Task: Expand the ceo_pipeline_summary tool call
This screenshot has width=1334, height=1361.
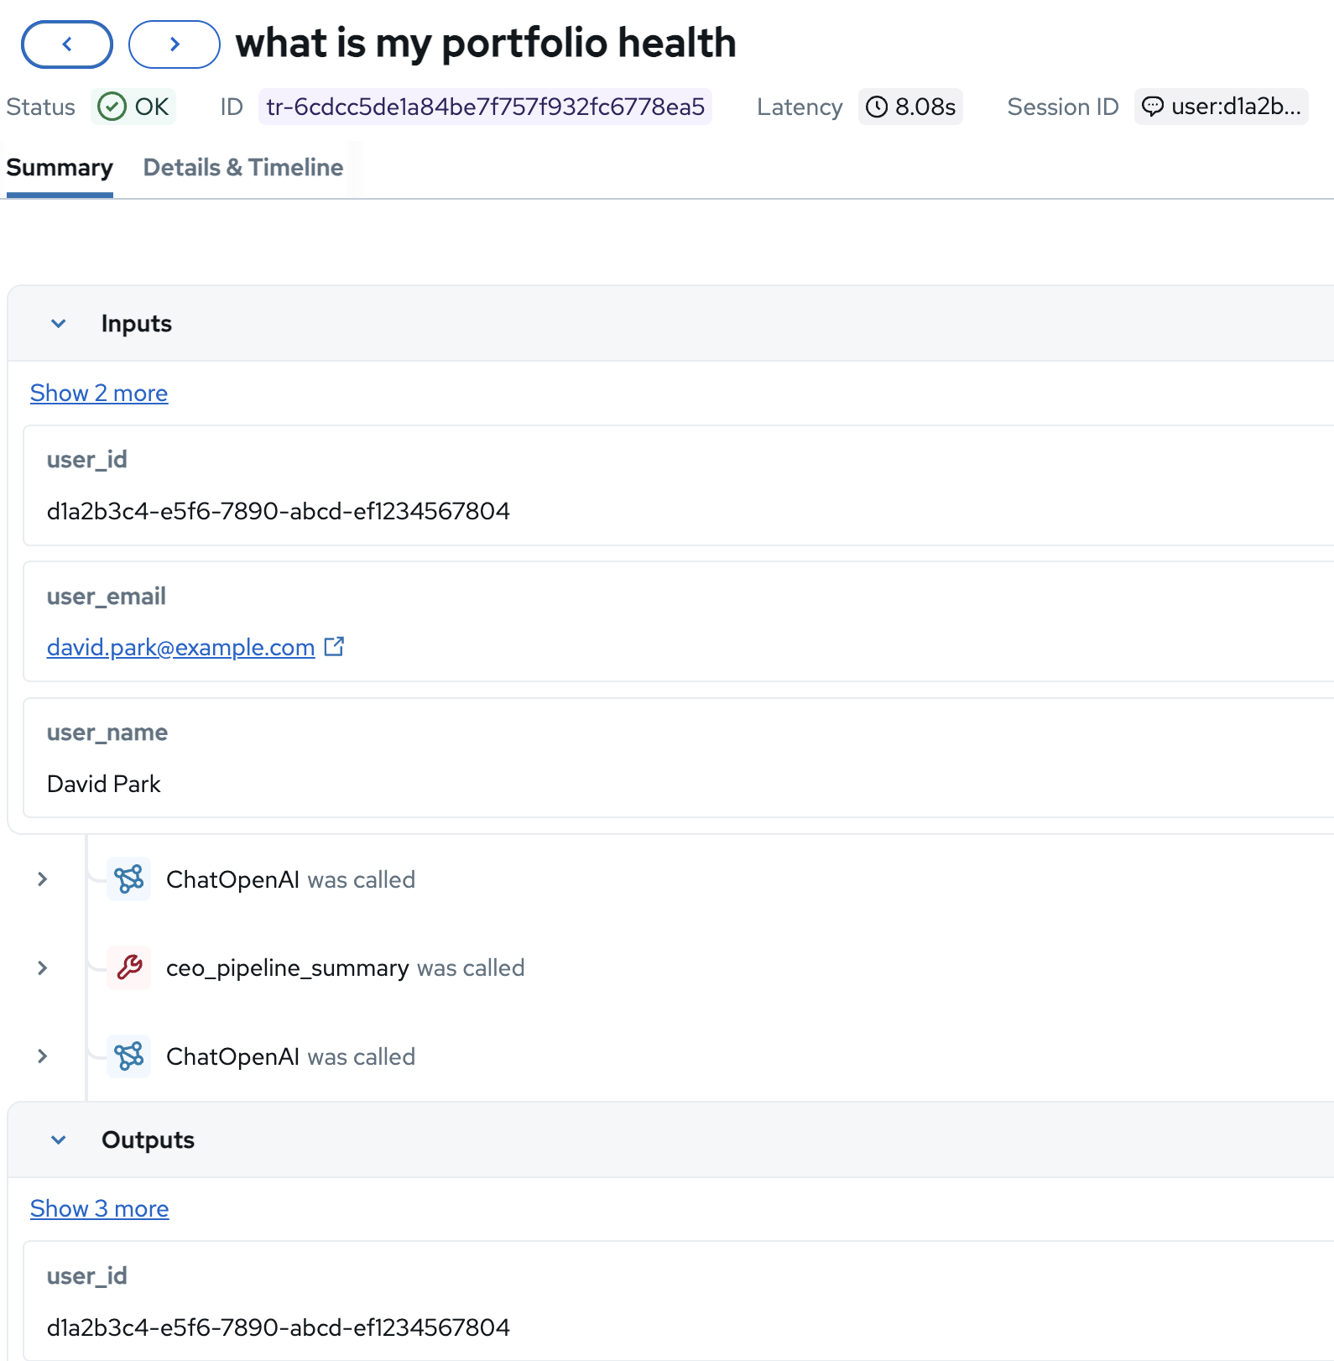Action: (43, 967)
